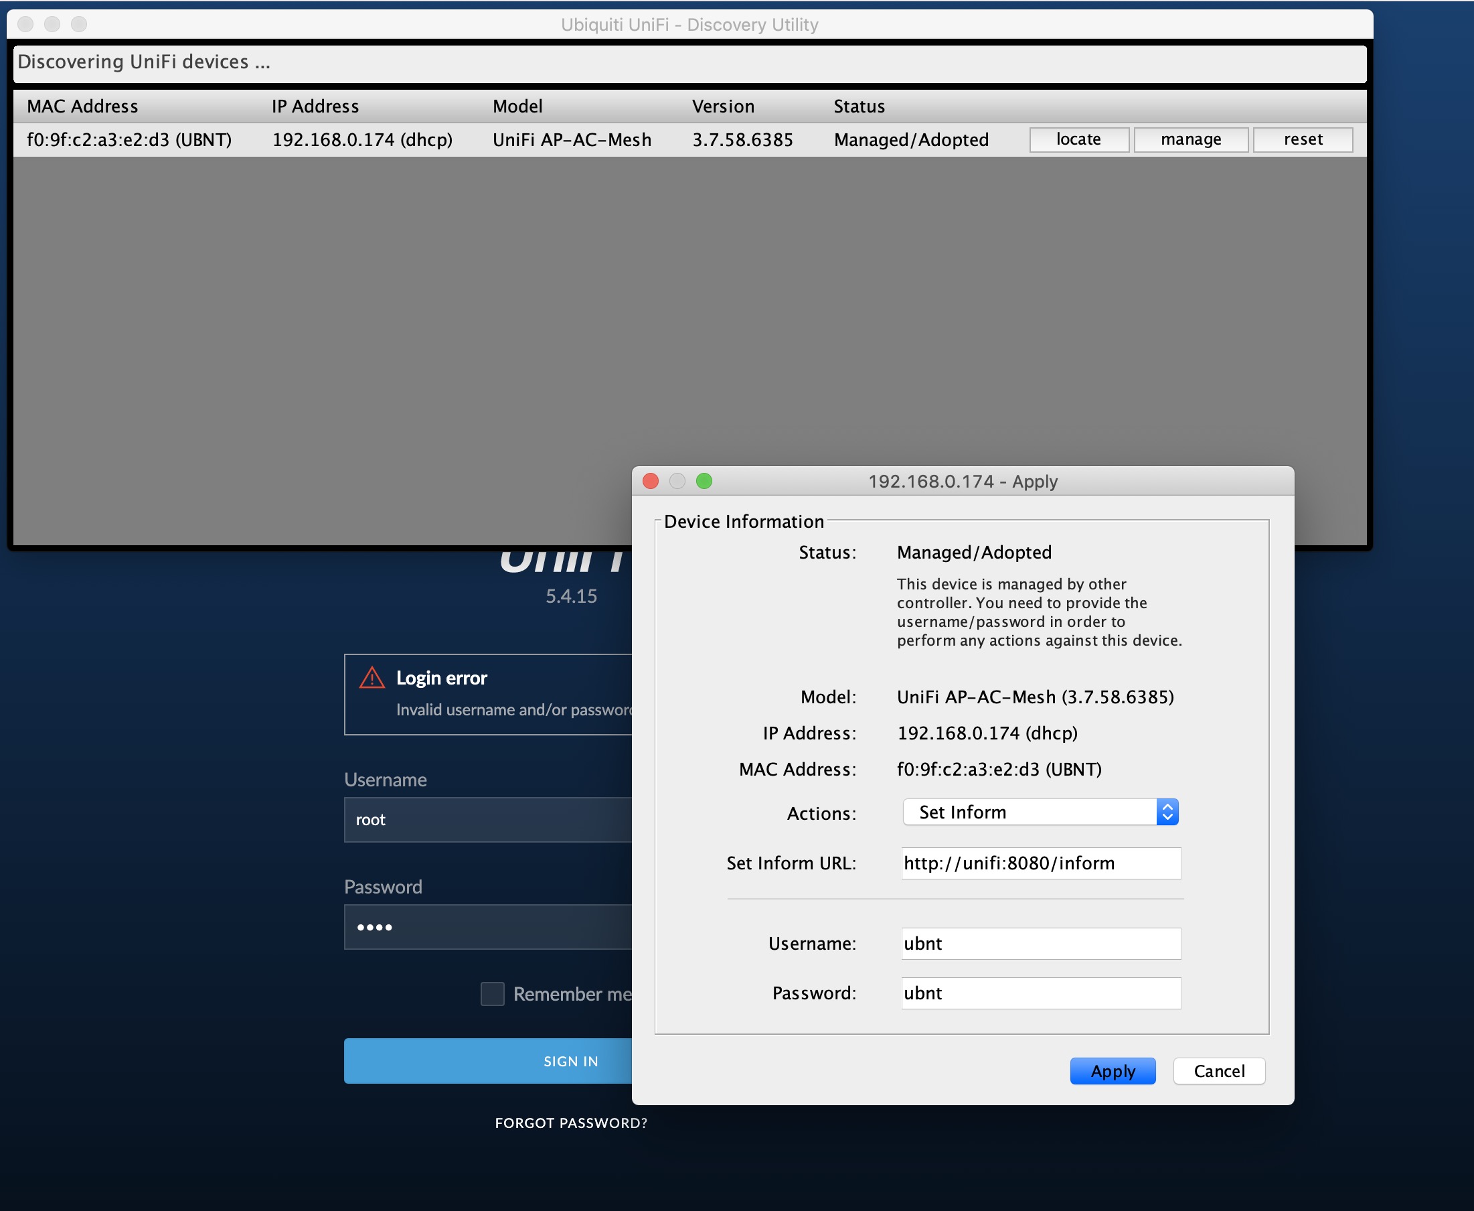
Task: Click the dialog Password field
Action: click(1040, 993)
